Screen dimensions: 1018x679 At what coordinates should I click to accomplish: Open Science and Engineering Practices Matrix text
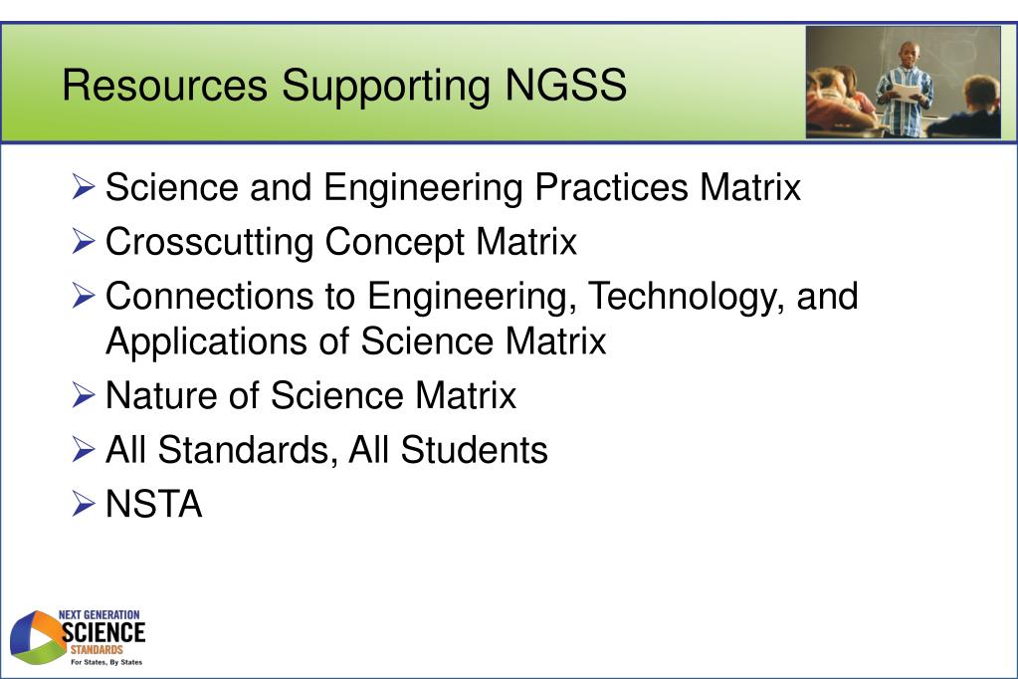click(453, 188)
